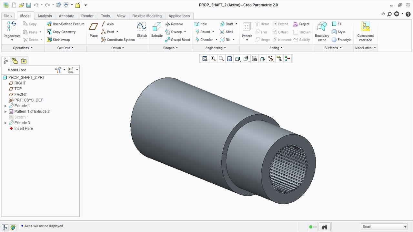413x232 pixels.
Task: Open the Round dropdown arrow
Action: pyautogui.click(x=213, y=32)
